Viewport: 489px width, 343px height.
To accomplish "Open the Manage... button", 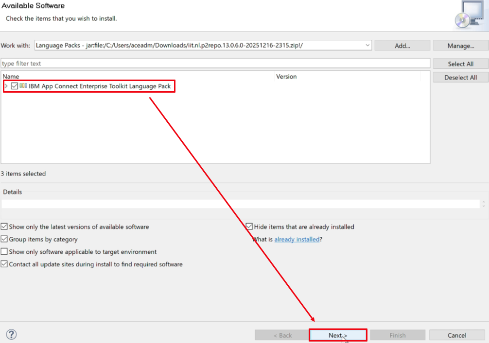I will (461, 46).
